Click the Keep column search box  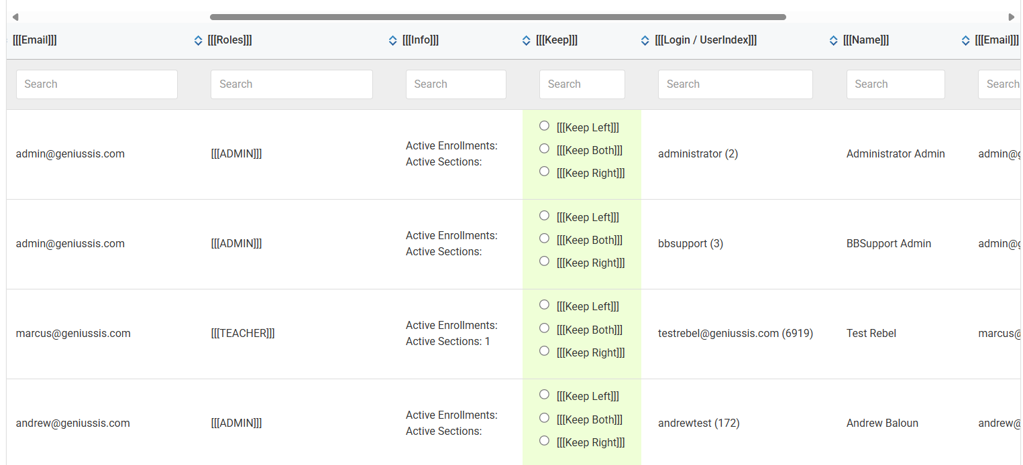pyautogui.click(x=582, y=84)
